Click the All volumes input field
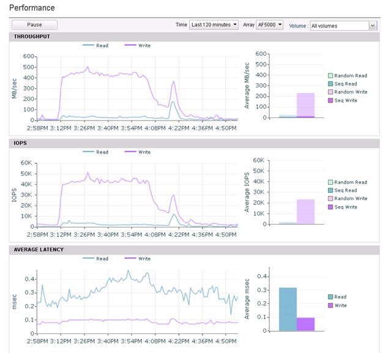The image size is (383, 353). (x=340, y=26)
